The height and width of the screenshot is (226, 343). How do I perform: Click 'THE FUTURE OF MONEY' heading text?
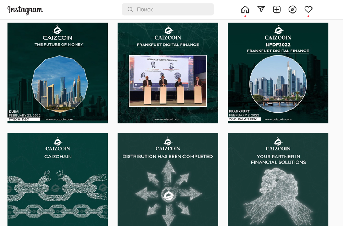(59, 45)
